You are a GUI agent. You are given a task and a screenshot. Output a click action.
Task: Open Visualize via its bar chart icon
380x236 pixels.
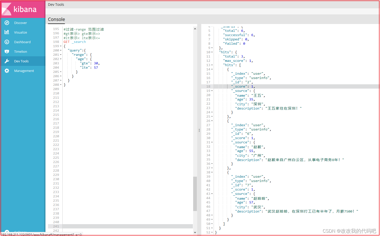click(x=7, y=32)
